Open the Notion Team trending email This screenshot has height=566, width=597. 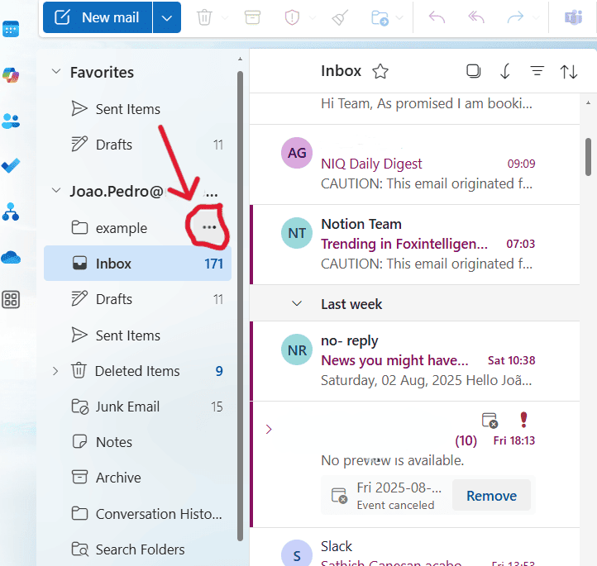point(414,245)
